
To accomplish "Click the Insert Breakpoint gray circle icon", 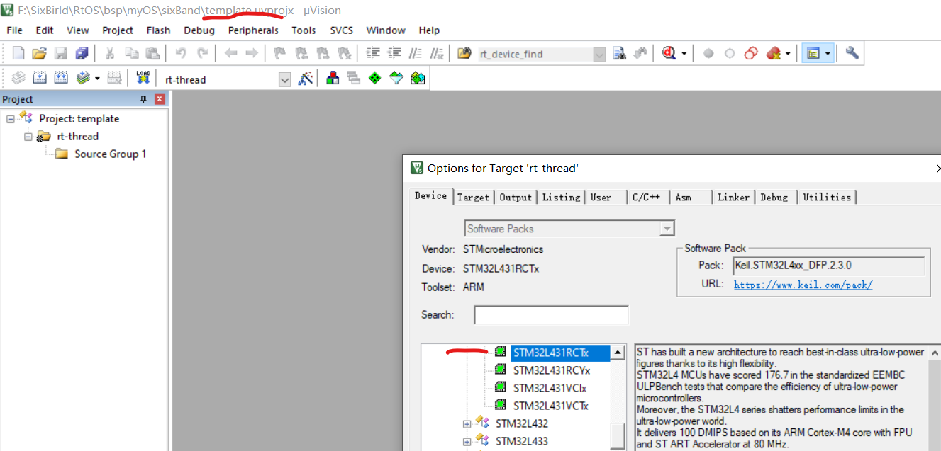I will (708, 53).
